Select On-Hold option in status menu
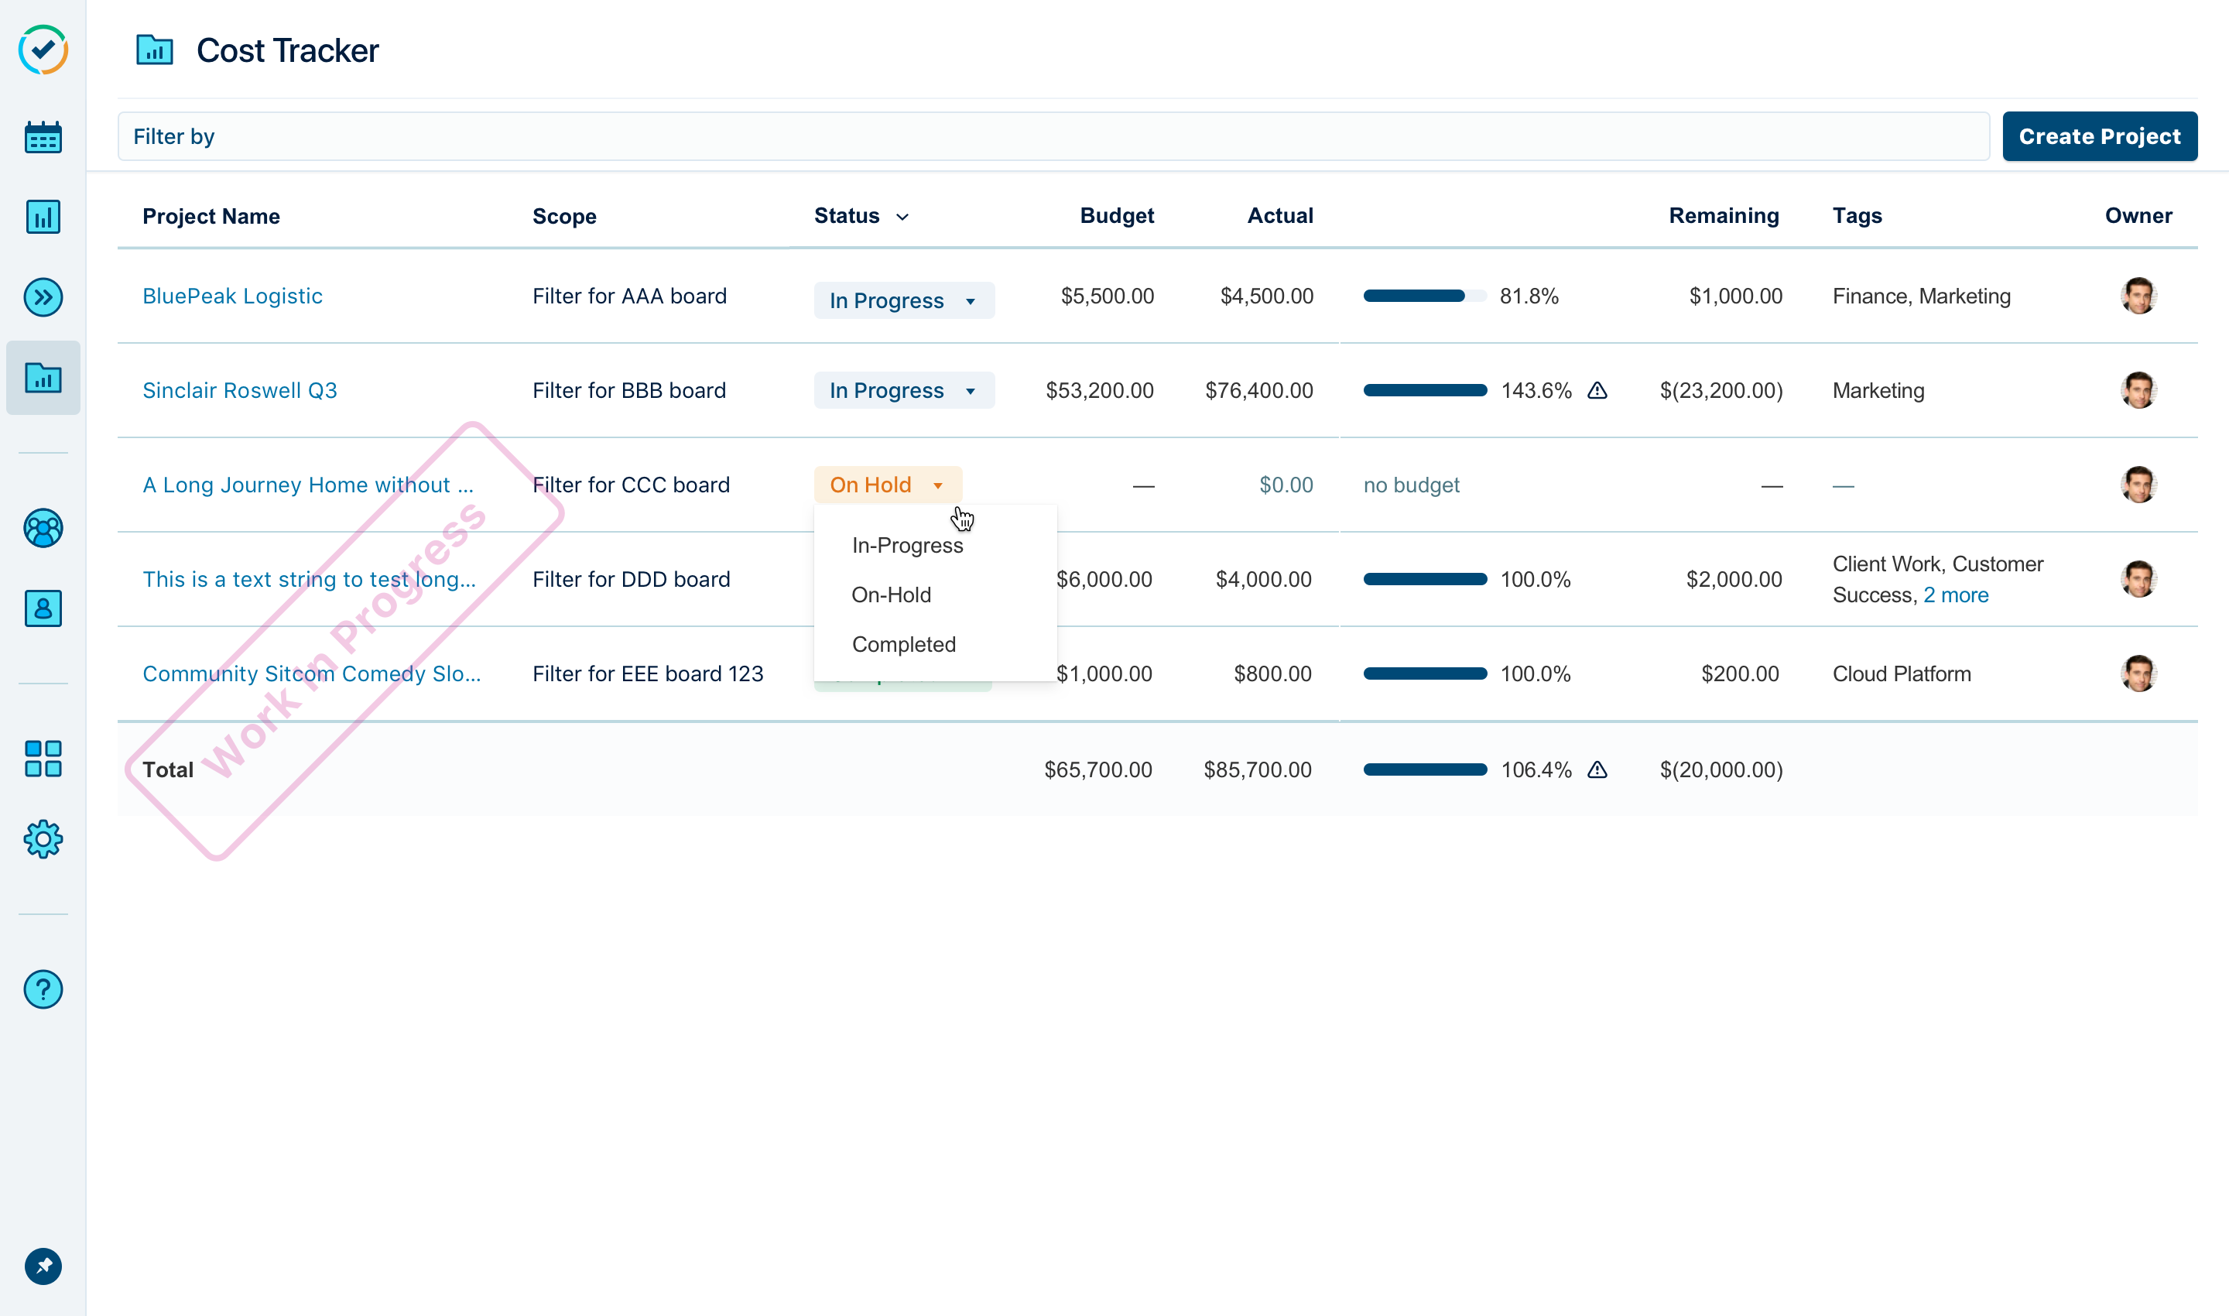This screenshot has width=2229, height=1316. pos(891,595)
